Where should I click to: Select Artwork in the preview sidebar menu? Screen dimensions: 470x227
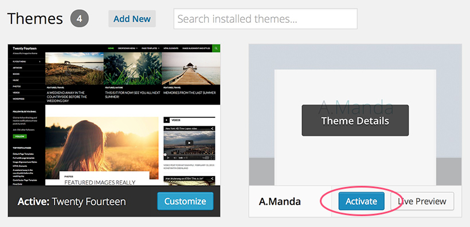pyautogui.click(x=17, y=68)
